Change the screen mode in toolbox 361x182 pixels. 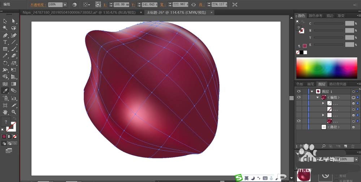[9, 151]
